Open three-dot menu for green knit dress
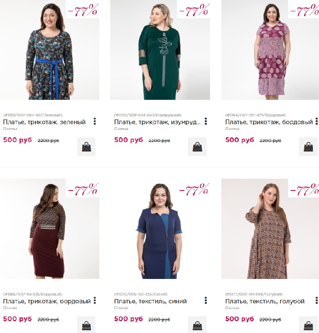 (95, 122)
